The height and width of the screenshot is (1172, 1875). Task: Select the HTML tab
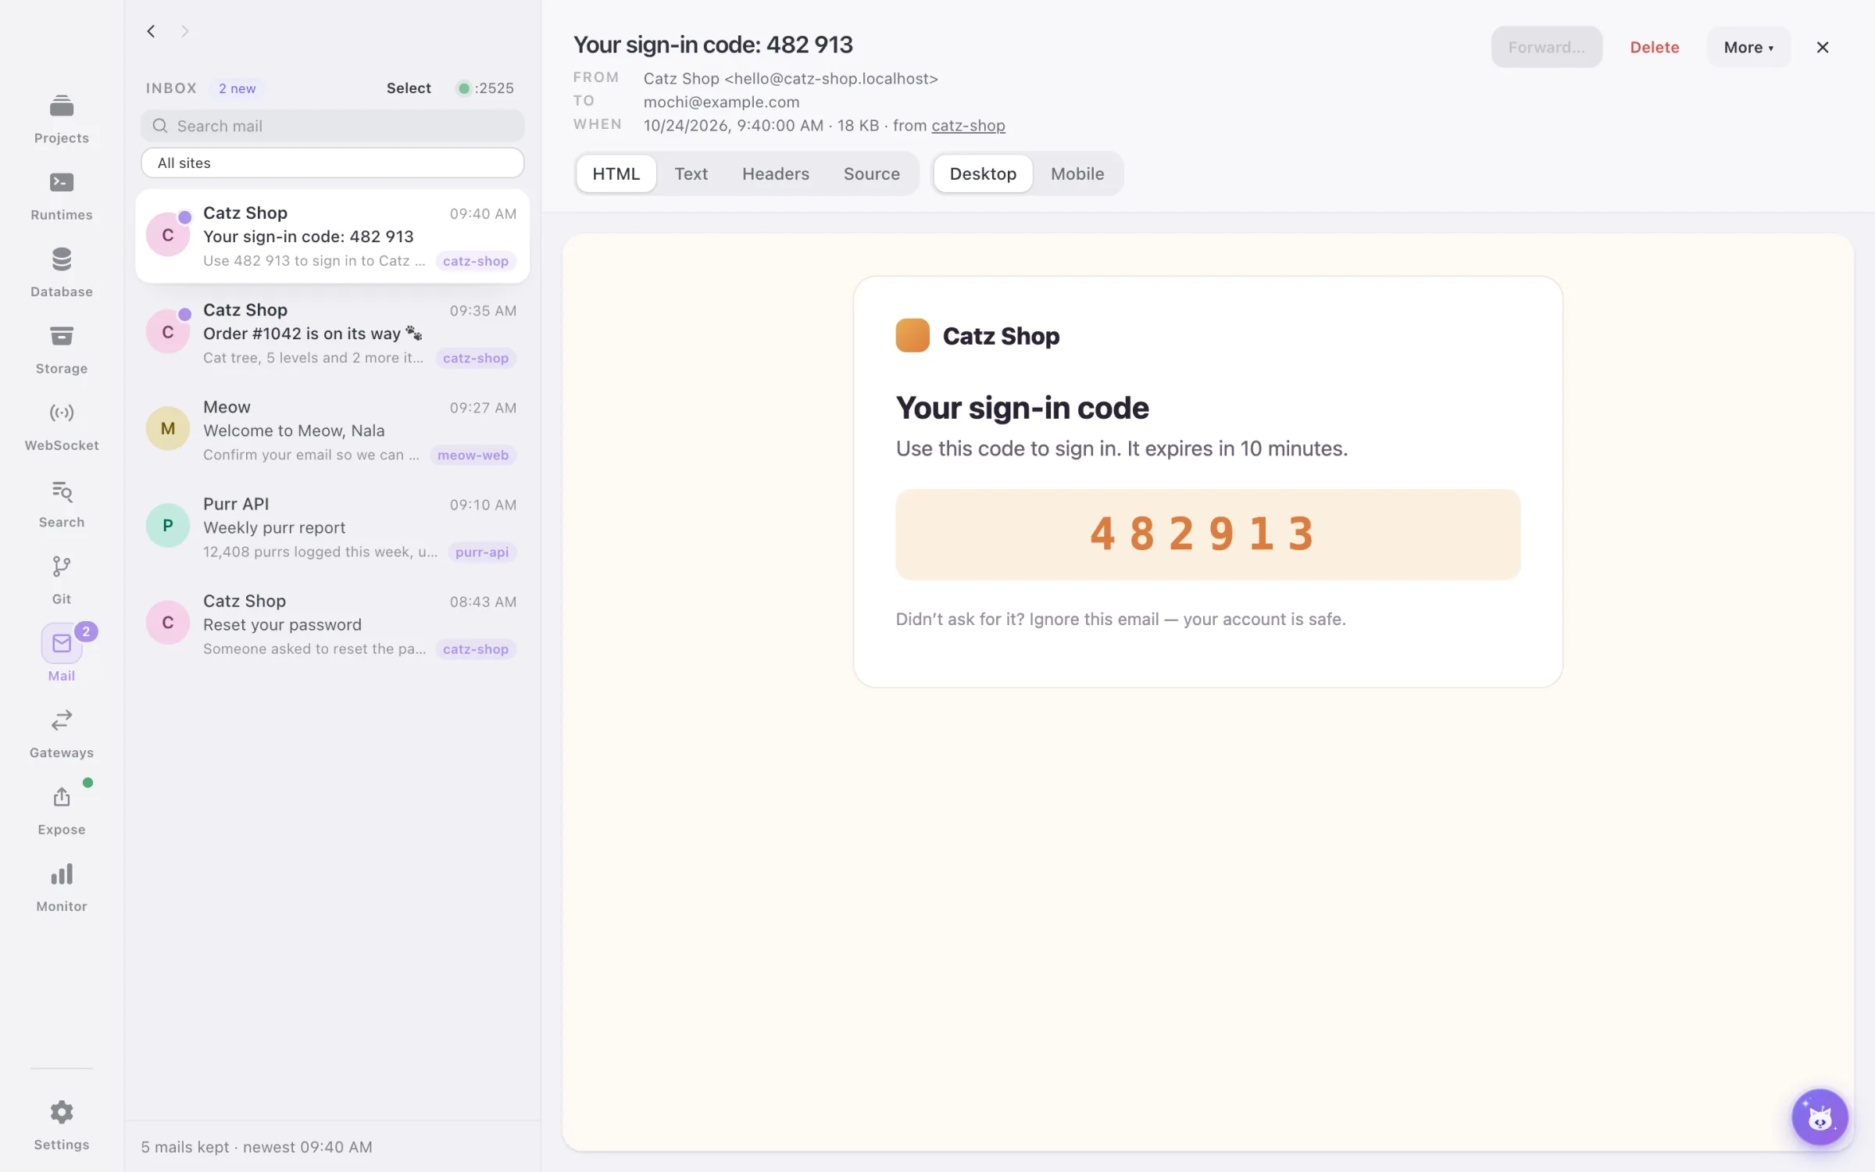(x=616, y=173)
